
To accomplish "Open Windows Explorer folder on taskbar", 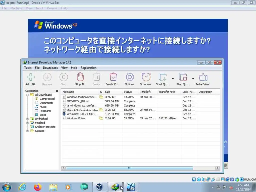I will click(x=53, y=187).
